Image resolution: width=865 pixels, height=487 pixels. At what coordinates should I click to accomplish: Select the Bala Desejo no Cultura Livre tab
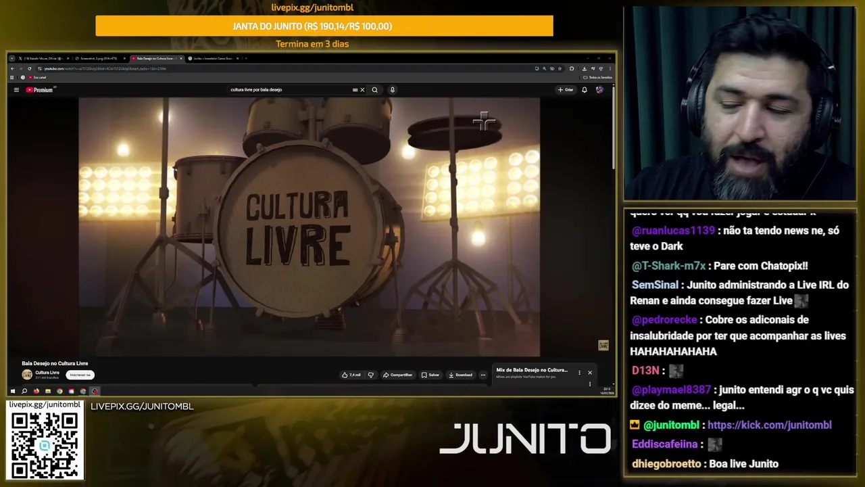(155, 58)
